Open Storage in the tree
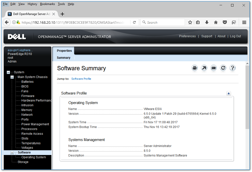Screen dimensions: 252x172 click(x=23, y=162)
